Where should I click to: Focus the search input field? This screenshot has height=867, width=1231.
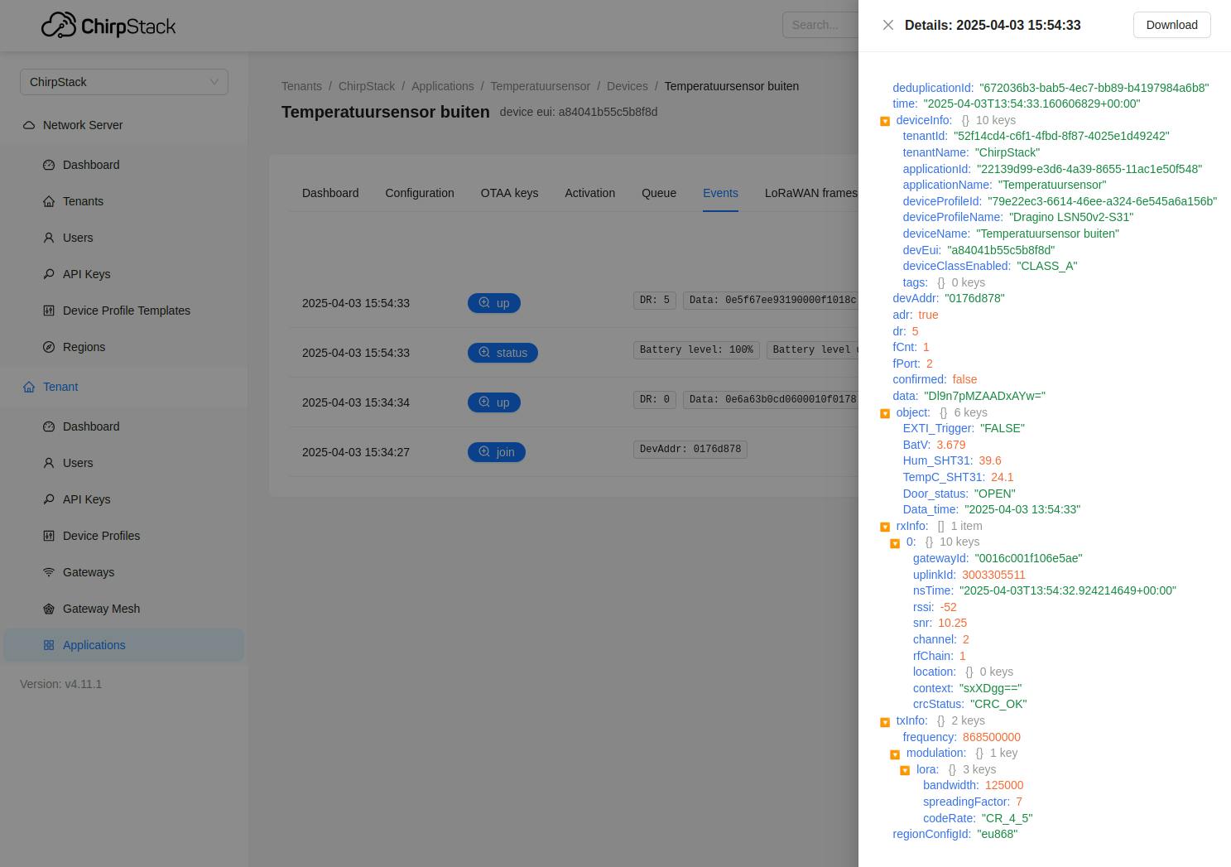pyautogui.click(x=820, y=25)
